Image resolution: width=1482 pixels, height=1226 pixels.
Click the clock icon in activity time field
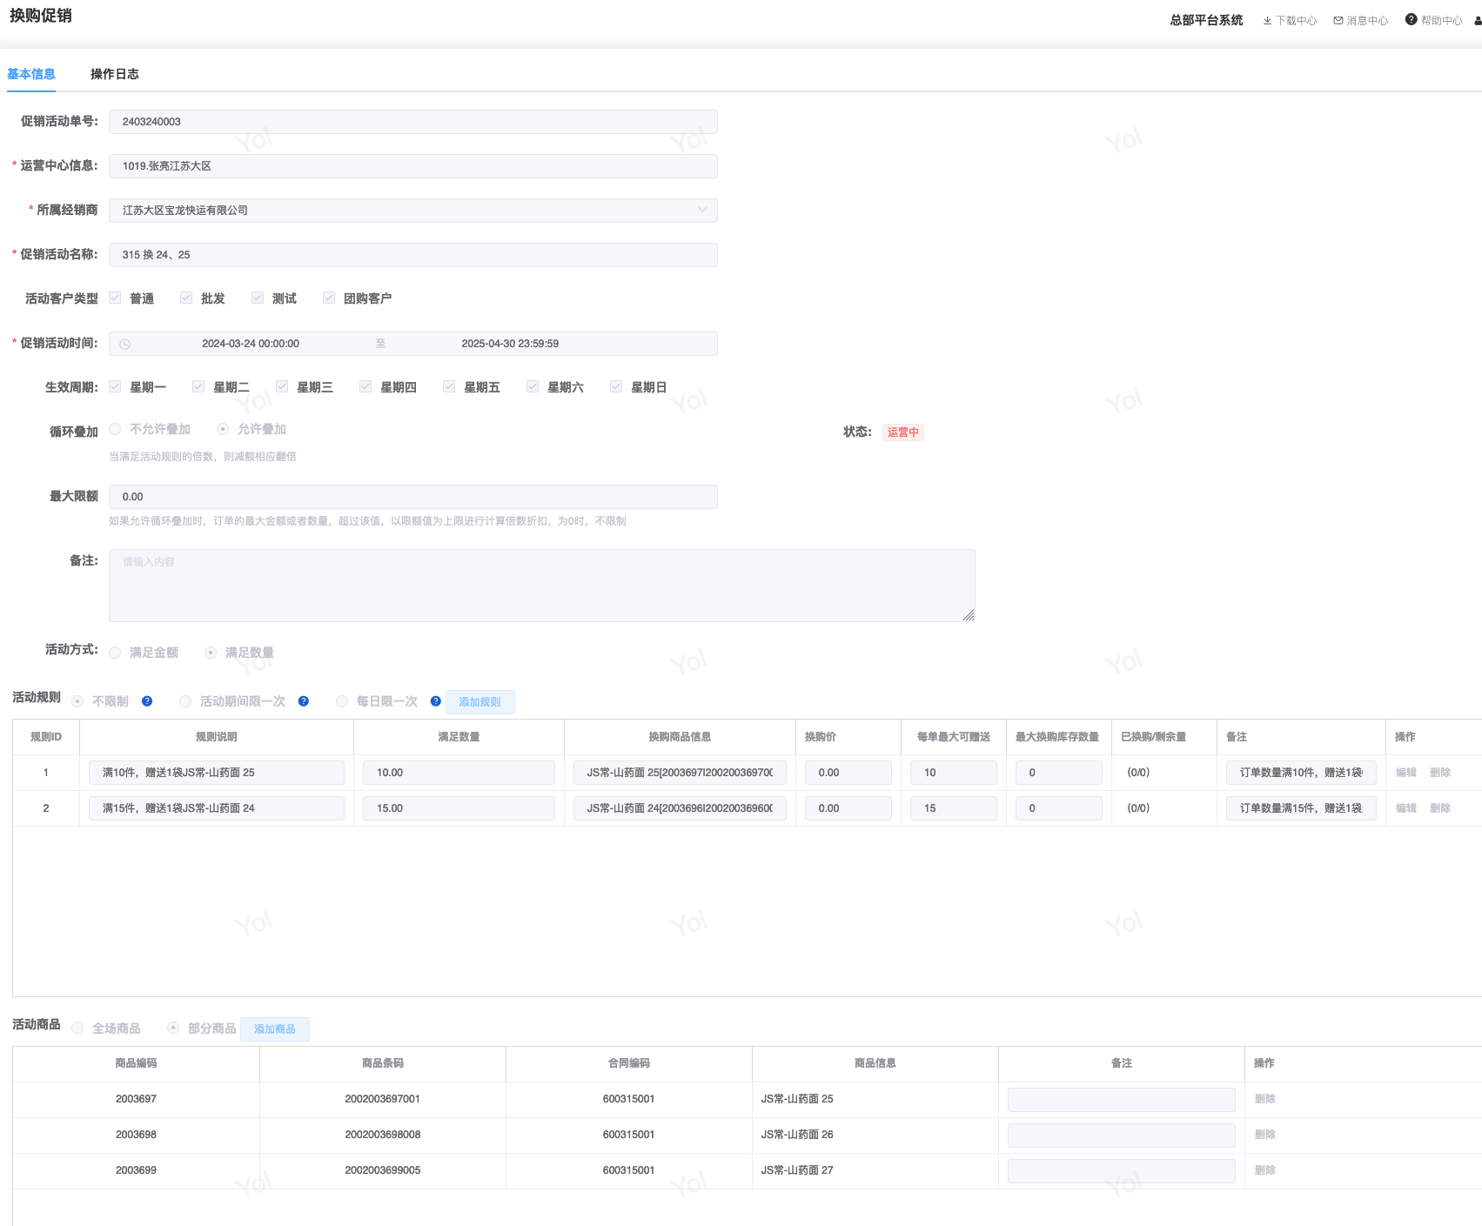click(125, 345)
